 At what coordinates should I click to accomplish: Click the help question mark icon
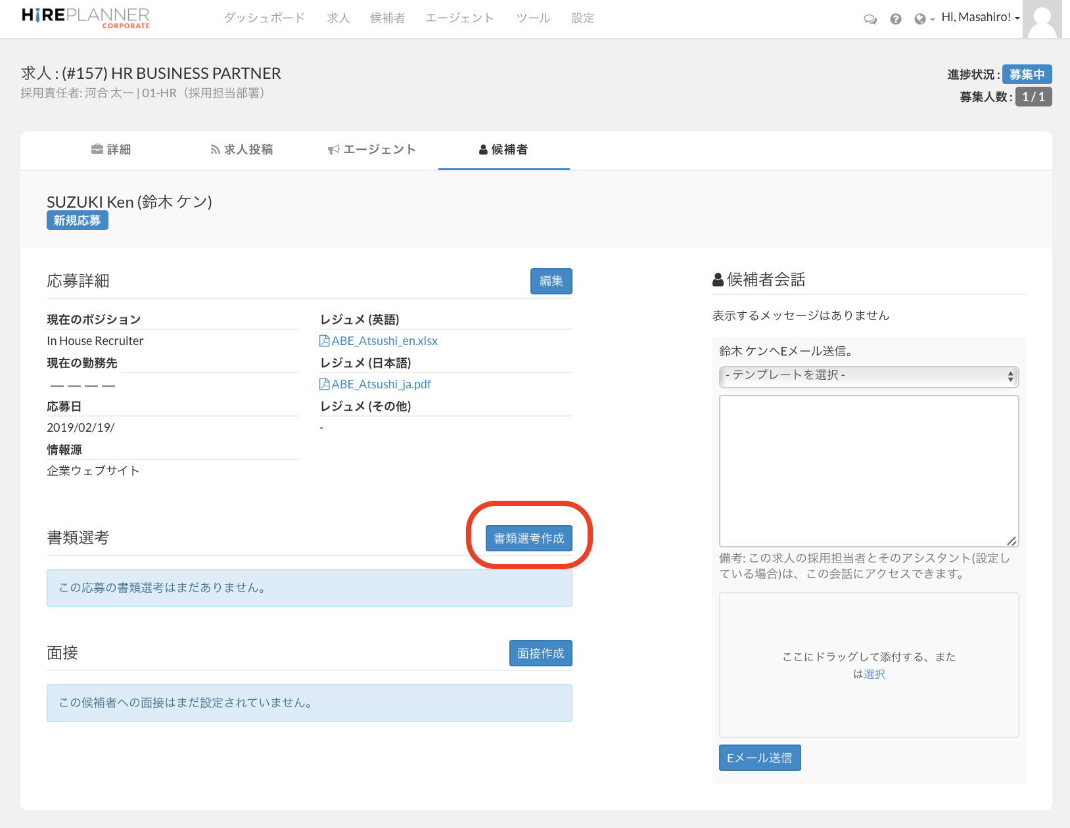(895, 19)
